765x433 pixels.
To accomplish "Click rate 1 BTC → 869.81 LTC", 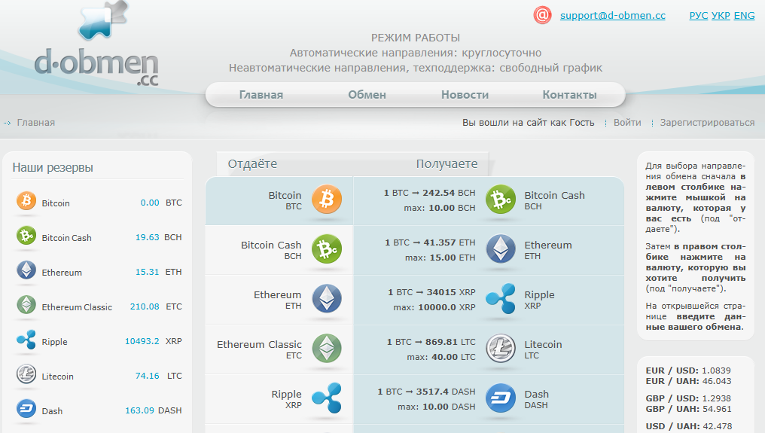I will coord(431,342).
